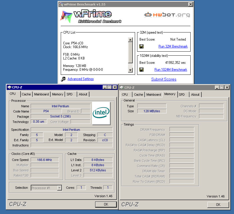
Task: Click the right CPU-Z title bar icon
Action: click(x=122, y=88)
